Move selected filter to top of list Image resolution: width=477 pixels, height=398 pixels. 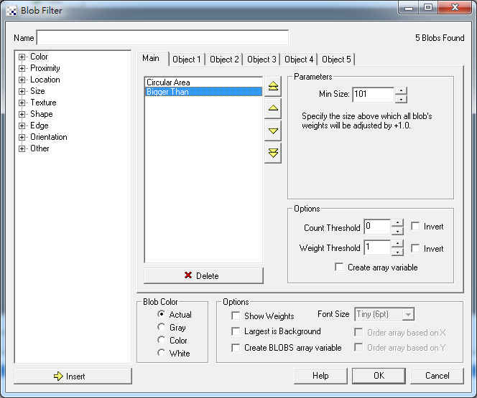click(x=273, y=87)
